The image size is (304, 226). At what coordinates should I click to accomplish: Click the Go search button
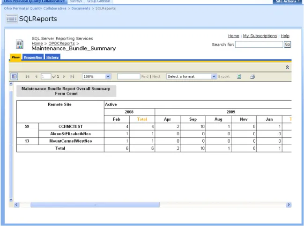pyautogui.click(x=287, y=44)
